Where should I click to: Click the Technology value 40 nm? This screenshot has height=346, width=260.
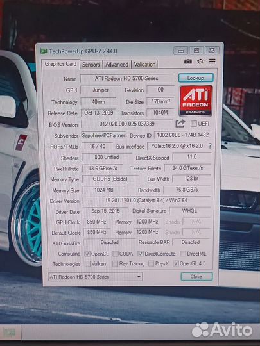98,102
